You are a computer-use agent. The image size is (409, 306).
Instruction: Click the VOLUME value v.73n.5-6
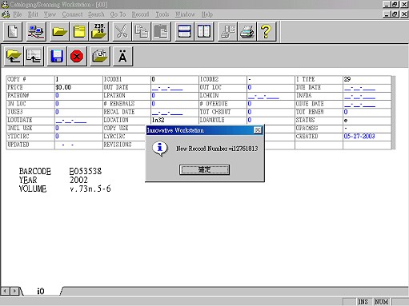click(x=90, y=189)
